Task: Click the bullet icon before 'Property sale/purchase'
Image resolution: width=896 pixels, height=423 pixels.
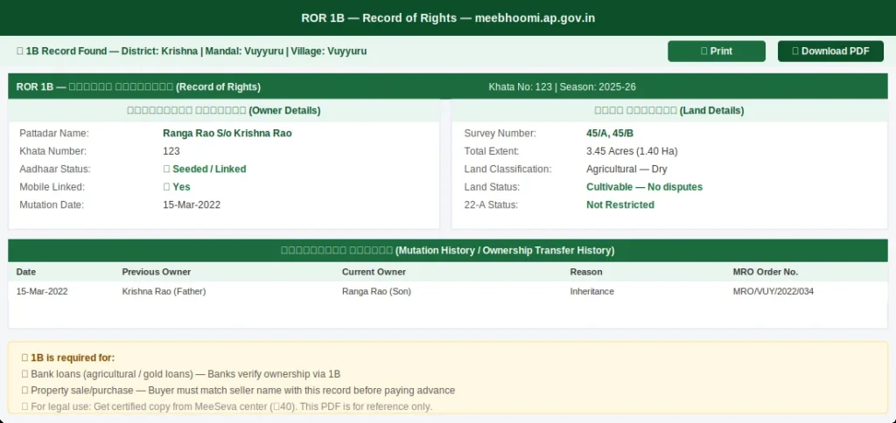Action: 24,391
